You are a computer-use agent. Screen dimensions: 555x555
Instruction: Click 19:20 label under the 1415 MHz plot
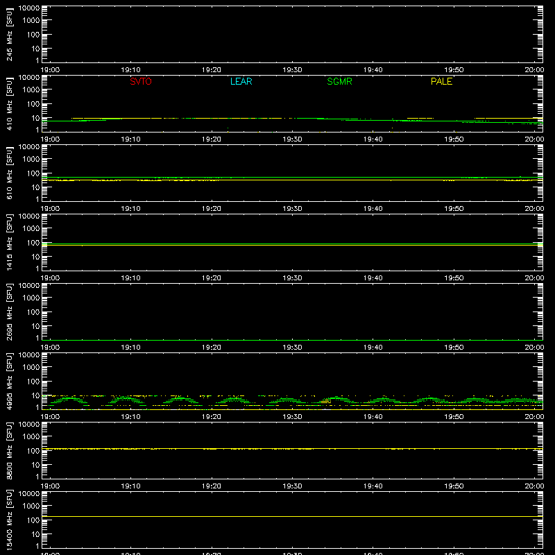pos(212,278)
